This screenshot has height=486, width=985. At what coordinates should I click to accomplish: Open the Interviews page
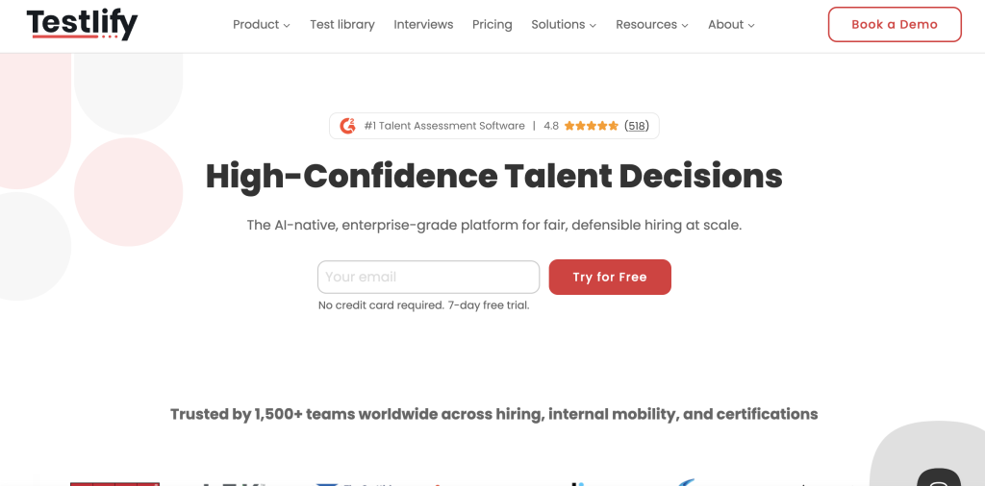coord(423,25)
